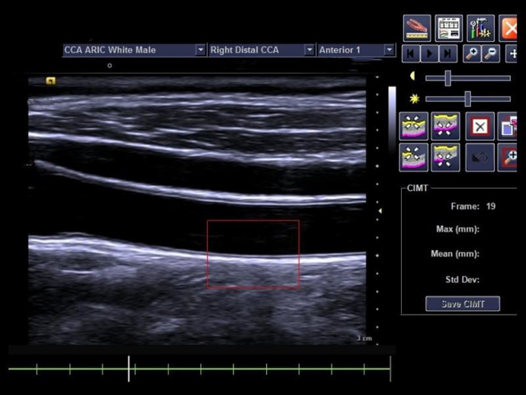Click the zoom in magnifier

pyautogui.click(x=471, y=54)
